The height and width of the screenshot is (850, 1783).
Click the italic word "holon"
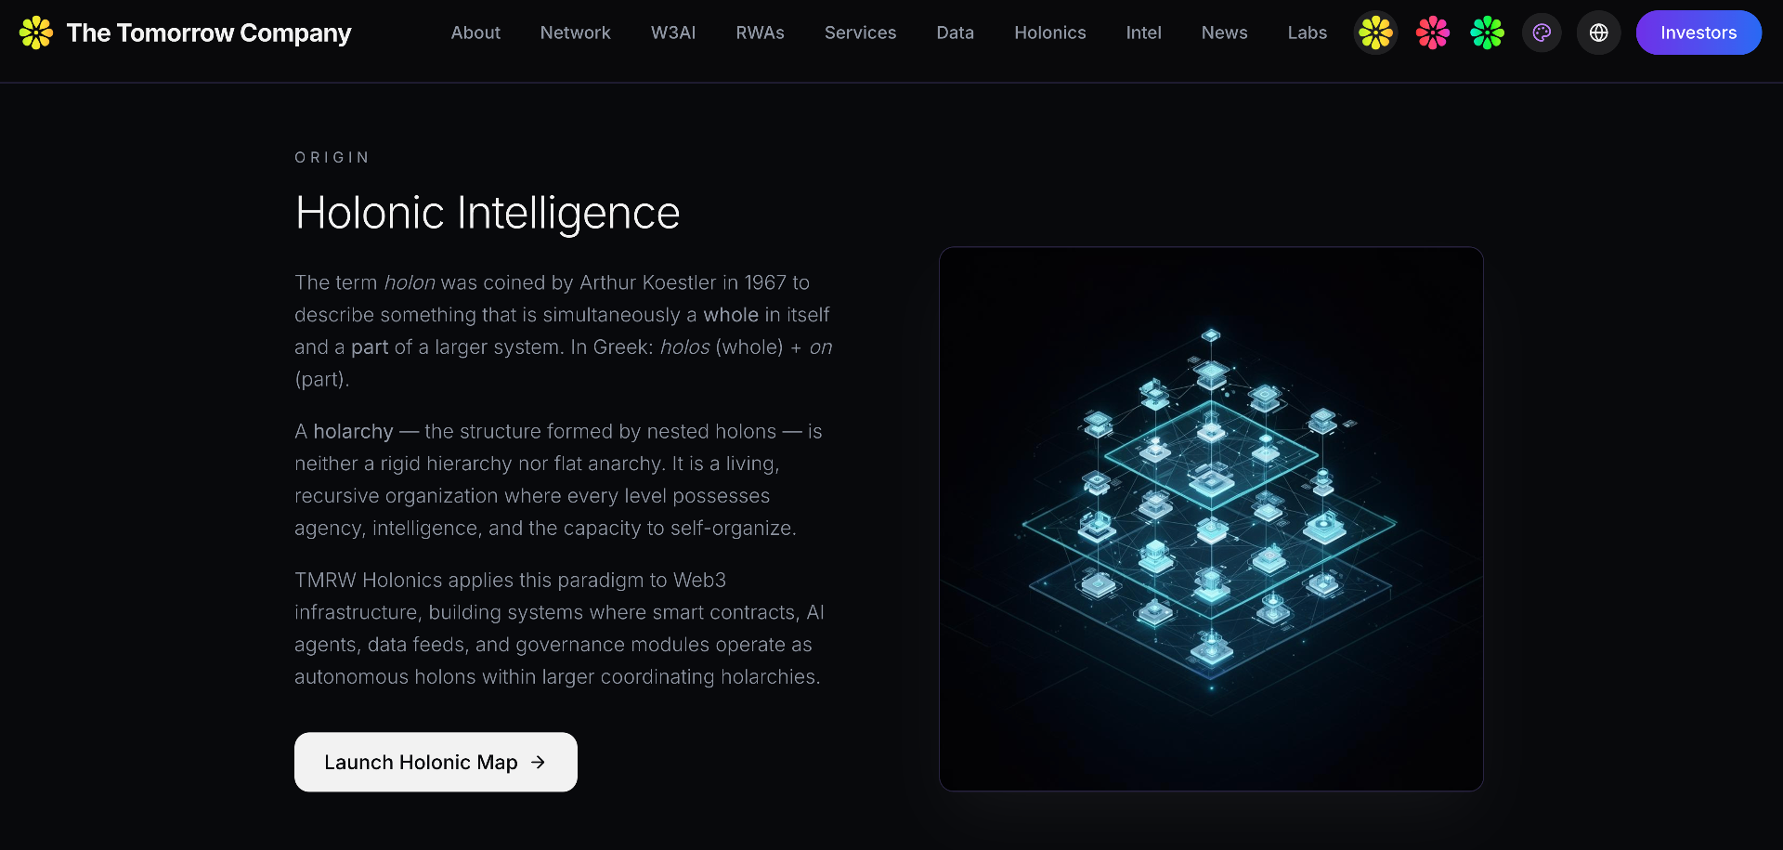tap(410, 282)
